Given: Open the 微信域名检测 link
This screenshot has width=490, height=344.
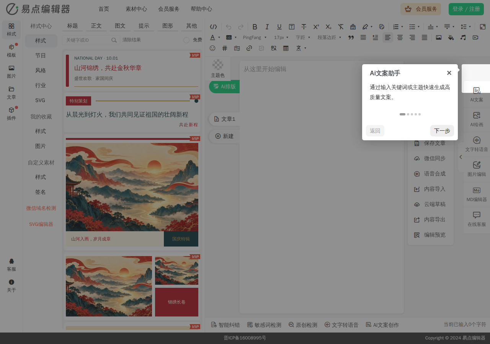Looking at the screenshot, I should (x=41, y=208).
